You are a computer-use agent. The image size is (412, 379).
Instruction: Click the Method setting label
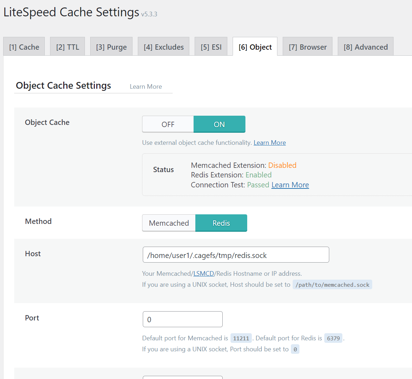coord(38,221)
